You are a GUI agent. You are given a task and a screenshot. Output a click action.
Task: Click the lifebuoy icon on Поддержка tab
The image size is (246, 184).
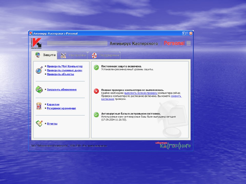tap(94, 55)
